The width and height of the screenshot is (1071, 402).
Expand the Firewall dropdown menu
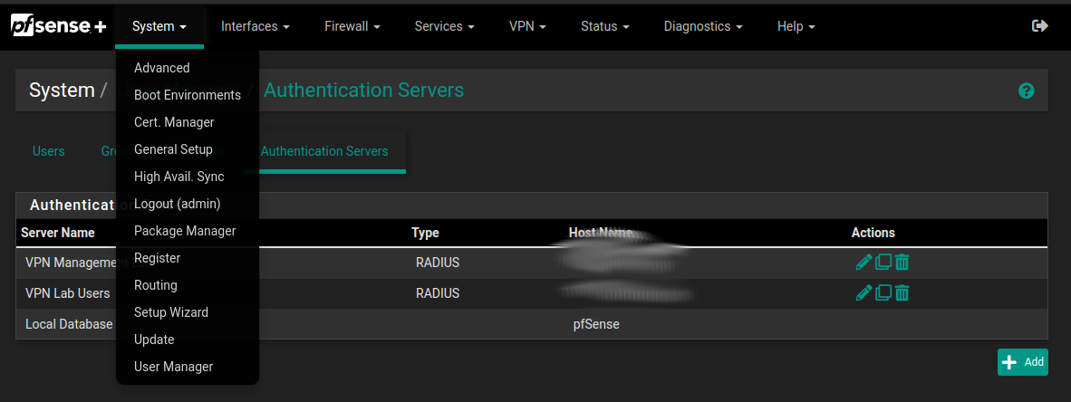point(352,26)
